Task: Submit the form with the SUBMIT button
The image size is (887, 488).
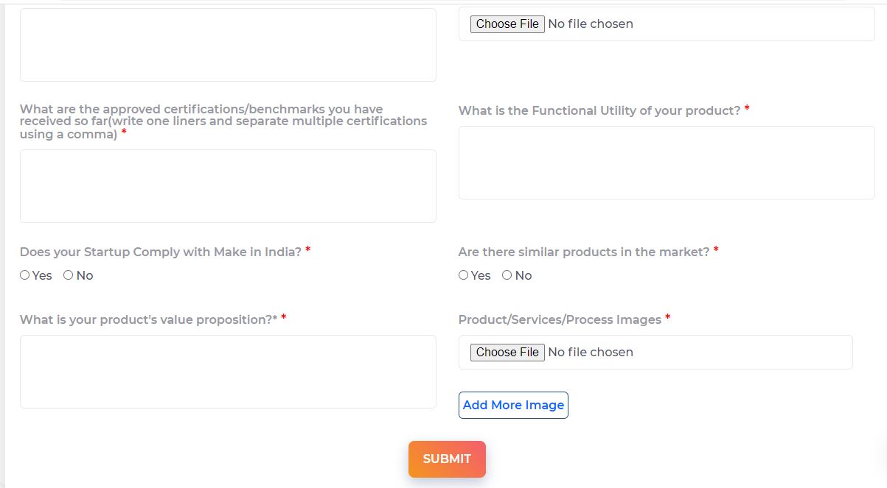Action: pyautogui.click(x=447, y=459)
